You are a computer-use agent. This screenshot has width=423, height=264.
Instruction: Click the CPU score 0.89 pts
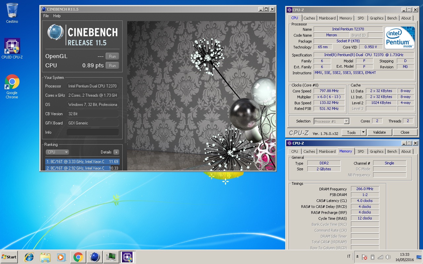(93, 65)
